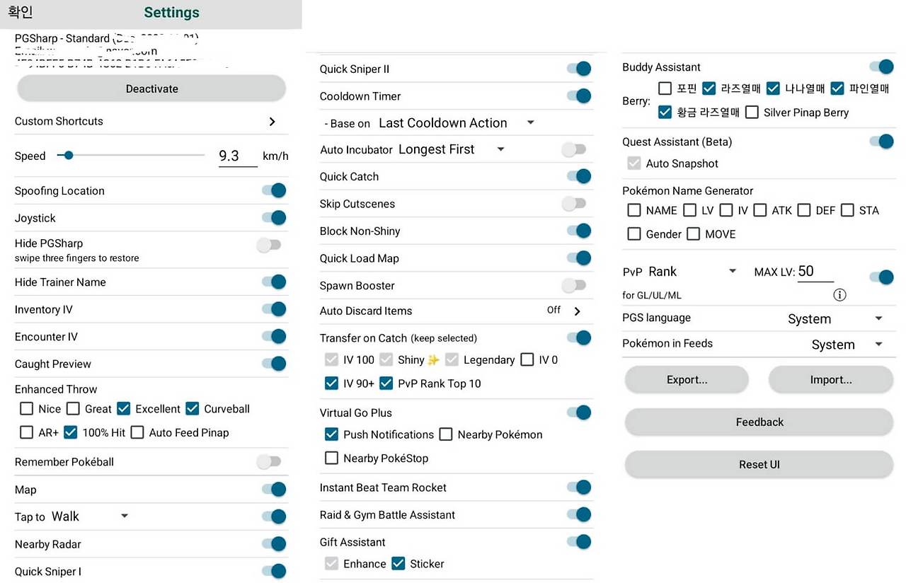Click the Export... button
Viewport: 906px width, 583px height.
pyautogui.click(x=687, y=380)
